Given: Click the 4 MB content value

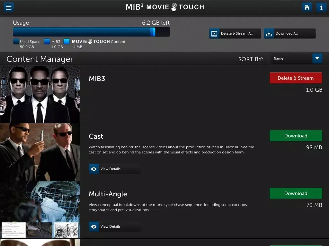Looking at the screenshot, I should tap(78, 47).
